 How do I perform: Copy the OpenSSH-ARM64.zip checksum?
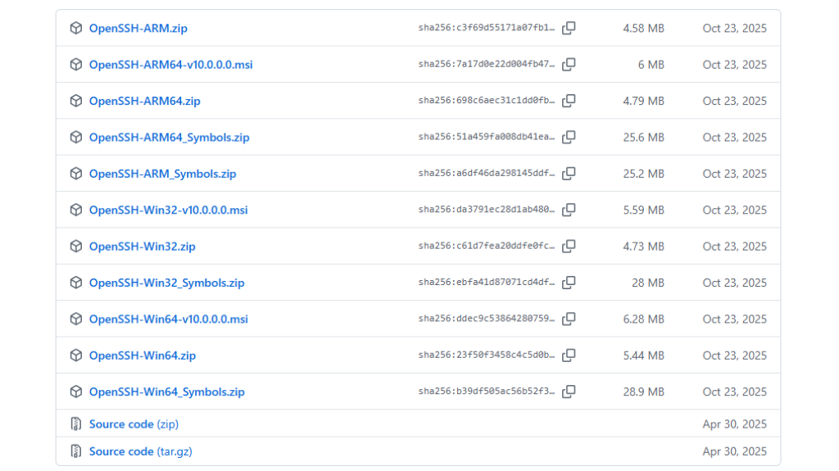(569, 101)
